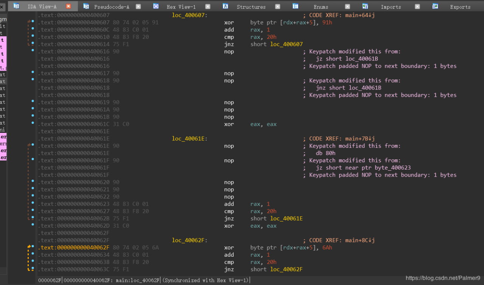The height and width of the screenshot is (285, 484).
Task: Click the Enums tab icon
Action: click(x=295, y=6)
